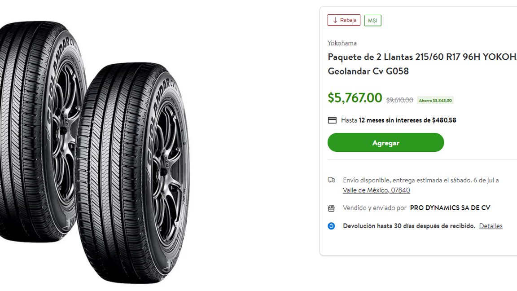Image resolution: width=517 pixels, height=291 pixels.
Task: Click the storefront seller icon
Action: [332, 208]
